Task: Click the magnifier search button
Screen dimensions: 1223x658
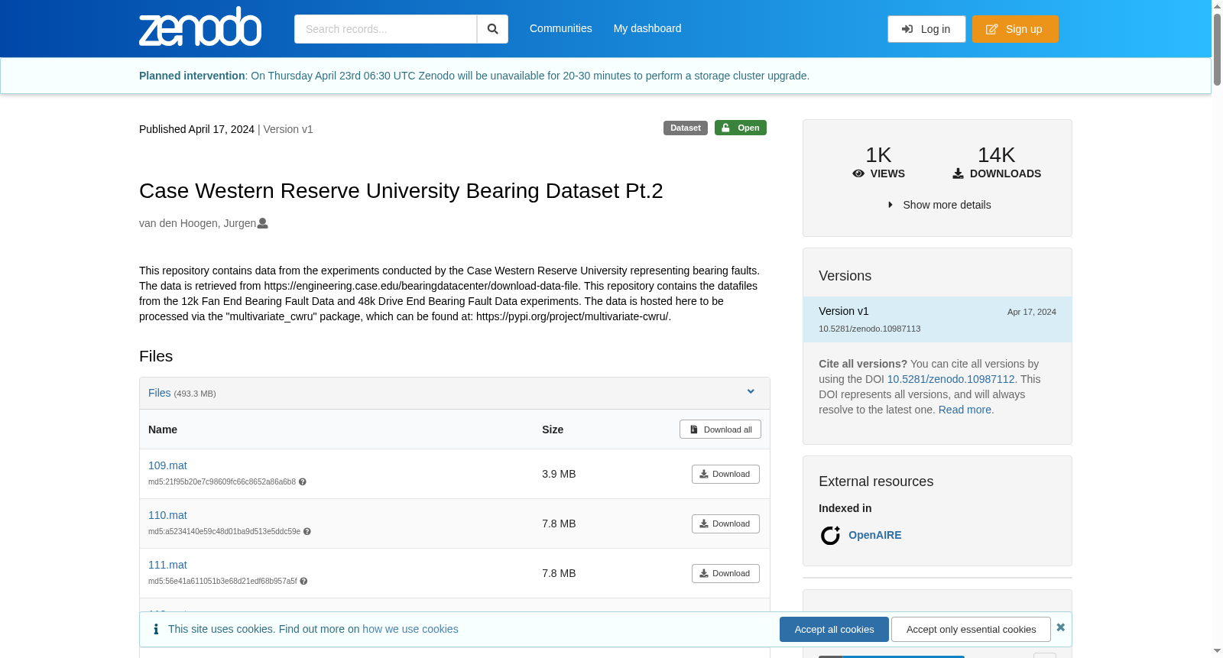Action: (493, 29)
